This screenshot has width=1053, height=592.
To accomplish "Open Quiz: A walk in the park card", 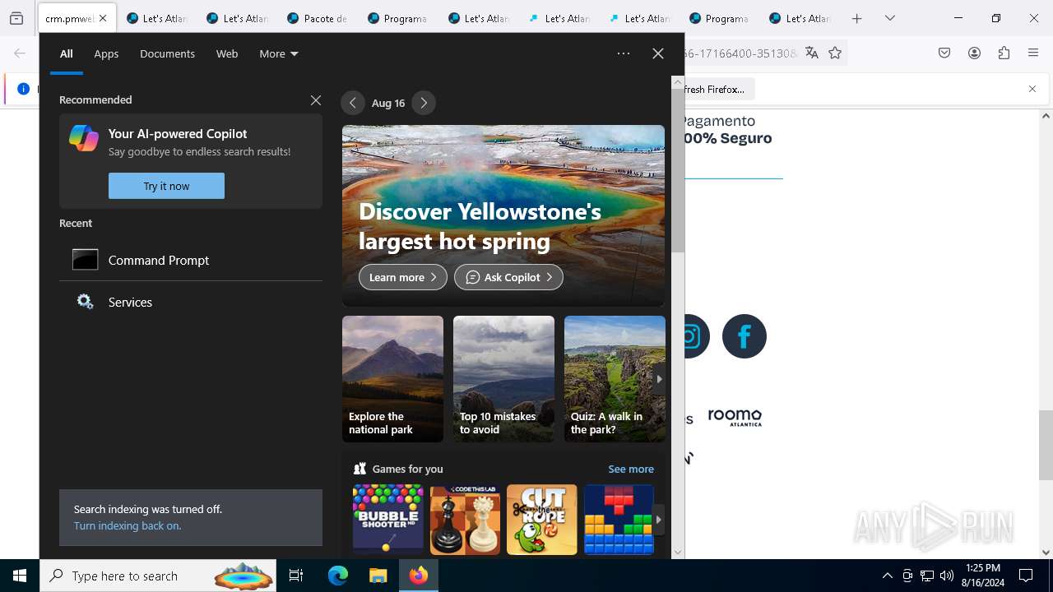I will (x=615, y=379).
